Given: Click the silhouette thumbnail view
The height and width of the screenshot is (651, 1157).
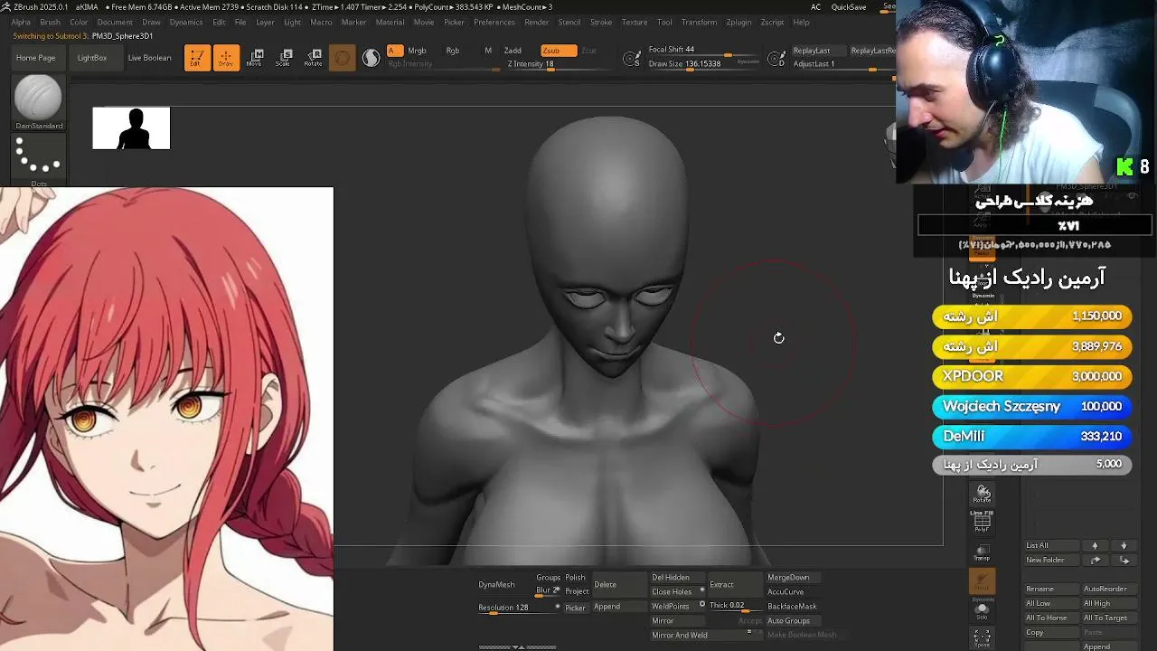Looking at the screenshot, I should click(x=131, y=128).
